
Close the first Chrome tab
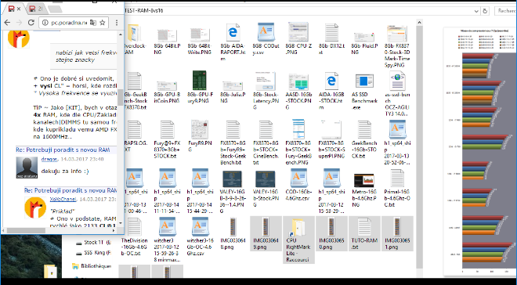(19, 9)
